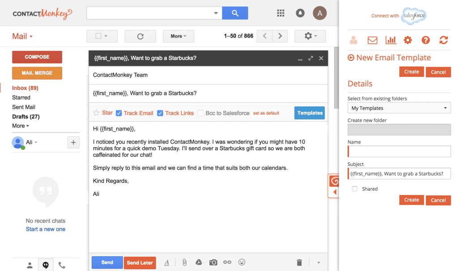This screenshot has height=271, width=458.
Task: Open the Mail dropdown menu
Action: tap(22, 37)
